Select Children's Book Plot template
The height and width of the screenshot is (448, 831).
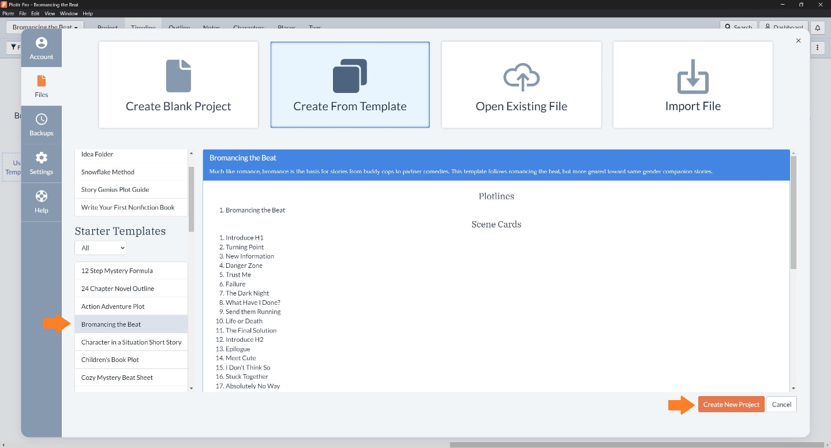tap(131, 360)
